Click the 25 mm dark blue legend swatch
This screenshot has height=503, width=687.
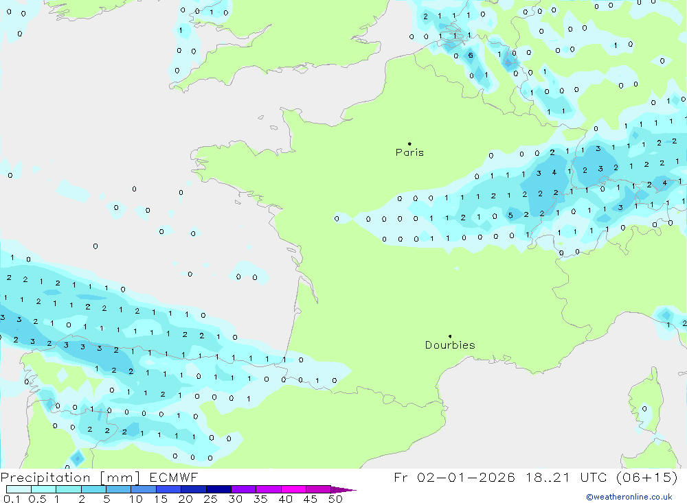click(x=218, y=489)
